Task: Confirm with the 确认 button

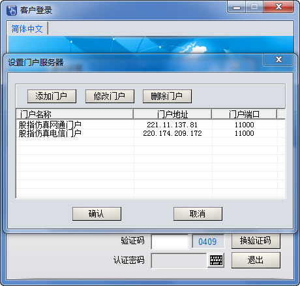Action: click(x=97, y=214)
